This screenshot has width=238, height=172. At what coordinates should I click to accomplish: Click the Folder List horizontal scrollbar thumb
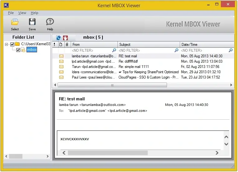pyautogui.click(x=16, y=156)
